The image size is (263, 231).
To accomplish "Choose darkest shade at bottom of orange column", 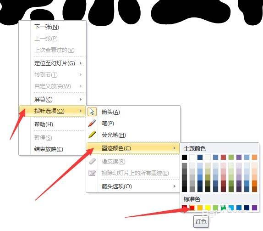I will pos(254,189).
